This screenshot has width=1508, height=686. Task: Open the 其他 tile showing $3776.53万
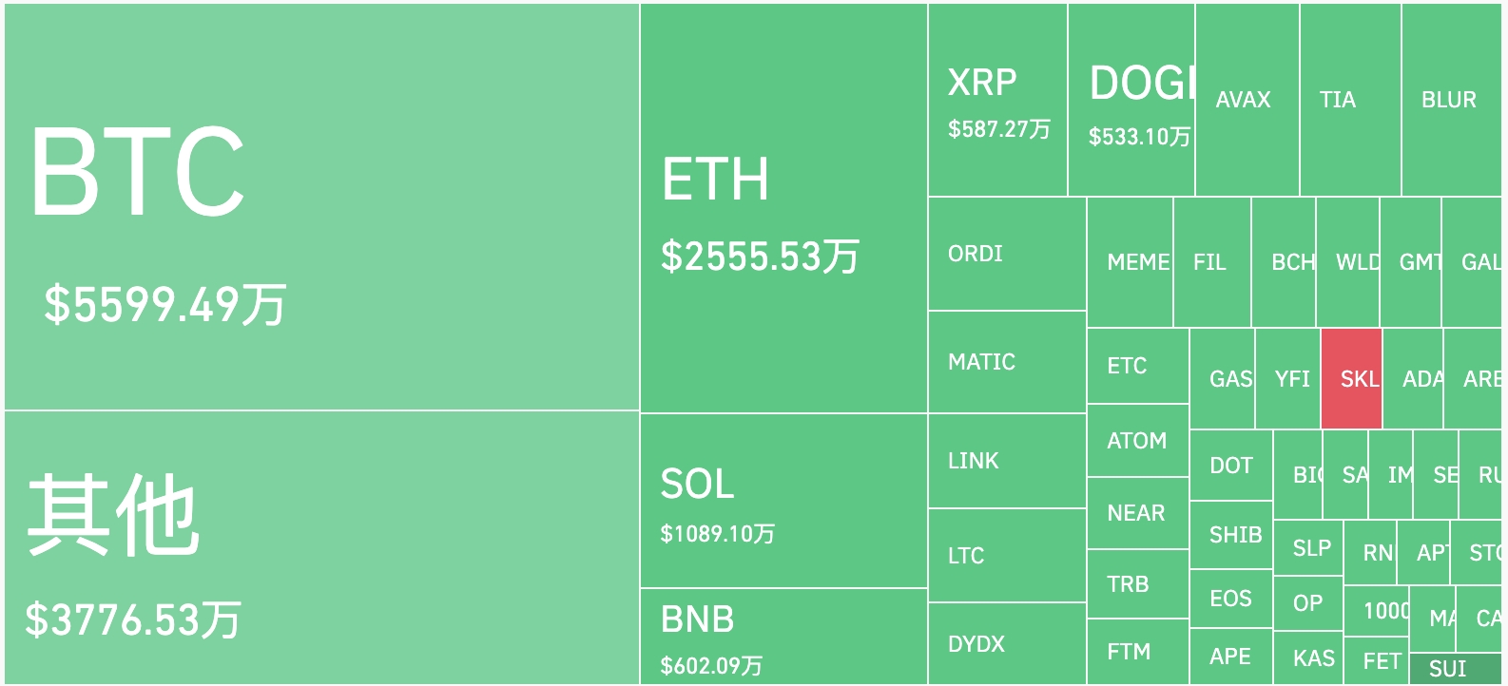[x=321, y=548]
